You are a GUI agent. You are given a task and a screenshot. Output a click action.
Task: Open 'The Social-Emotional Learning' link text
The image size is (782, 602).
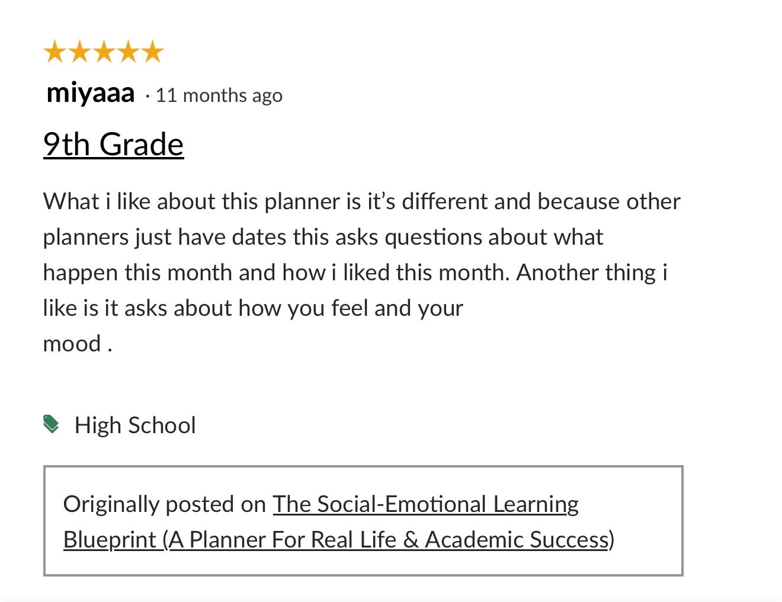click(x=425, y=504)
